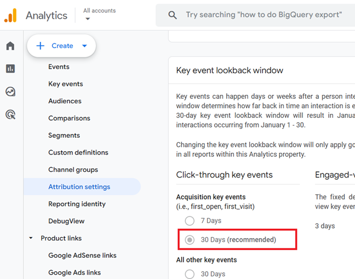Select 7 Days acquisition lookback

tap(189, 220)
